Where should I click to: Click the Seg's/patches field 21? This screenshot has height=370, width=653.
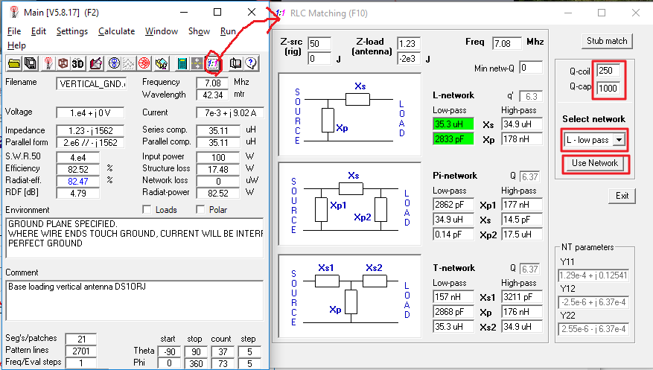pyautogui.click(x=81, y=339)
